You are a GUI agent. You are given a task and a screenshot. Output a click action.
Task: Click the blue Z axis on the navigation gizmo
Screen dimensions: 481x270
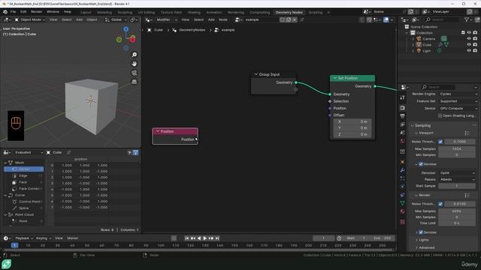(126, 29)
